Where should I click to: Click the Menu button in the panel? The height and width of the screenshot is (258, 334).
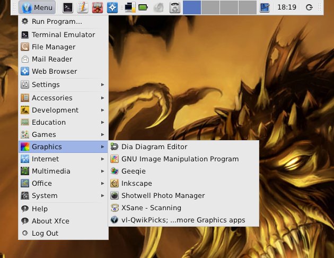pos(37,7)
